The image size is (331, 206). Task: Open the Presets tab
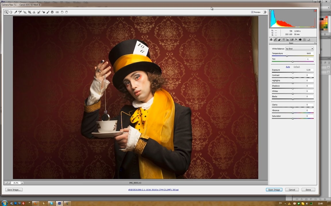304,39
